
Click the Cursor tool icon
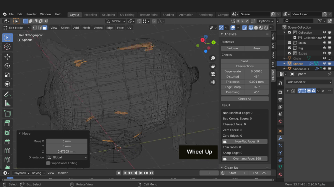pyautogui.click(x=7, y=47)
